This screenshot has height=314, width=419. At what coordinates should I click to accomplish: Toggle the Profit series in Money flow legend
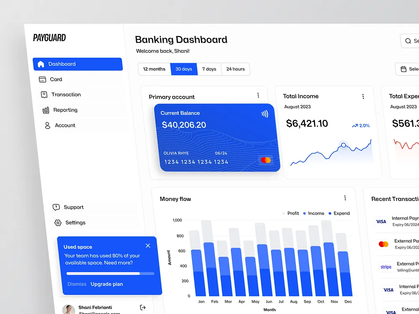coord(290,213)
